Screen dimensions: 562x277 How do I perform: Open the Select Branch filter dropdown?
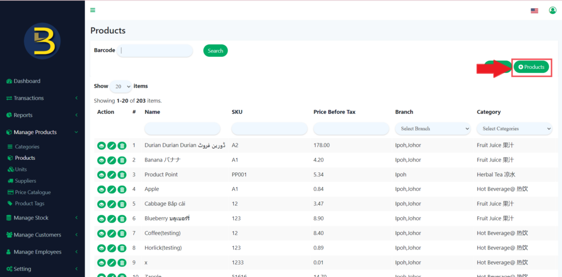pos(432,129)
